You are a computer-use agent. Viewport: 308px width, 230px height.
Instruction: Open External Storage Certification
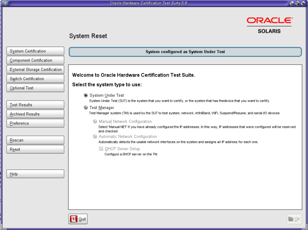tap(35, 70)
